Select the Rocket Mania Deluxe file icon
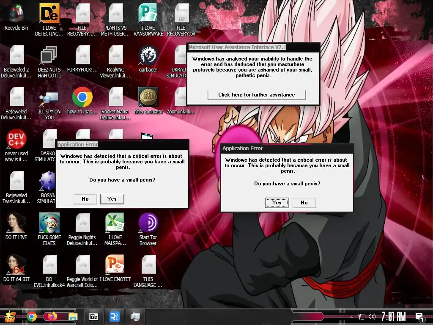 coord(115,97)
